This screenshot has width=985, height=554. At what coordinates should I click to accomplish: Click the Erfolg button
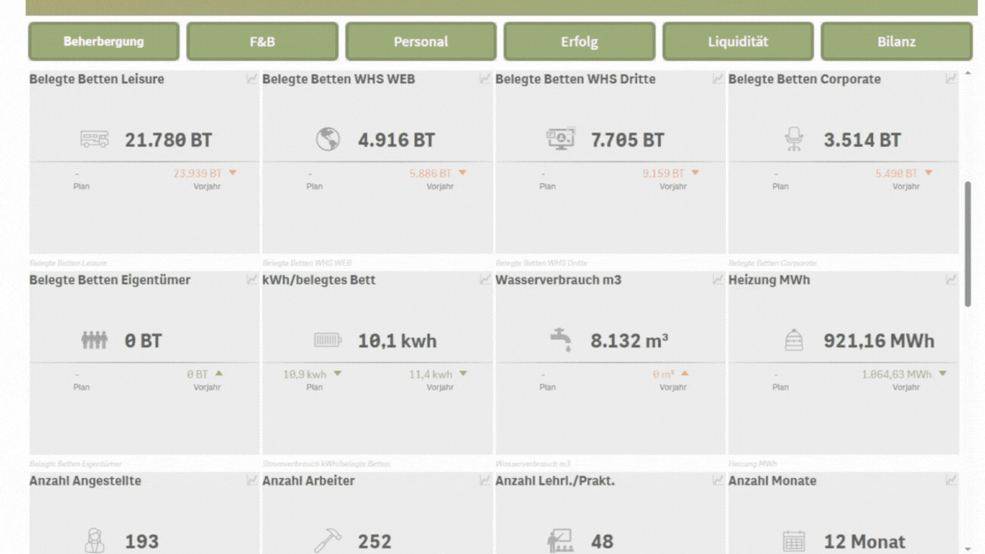coord(580,41)
